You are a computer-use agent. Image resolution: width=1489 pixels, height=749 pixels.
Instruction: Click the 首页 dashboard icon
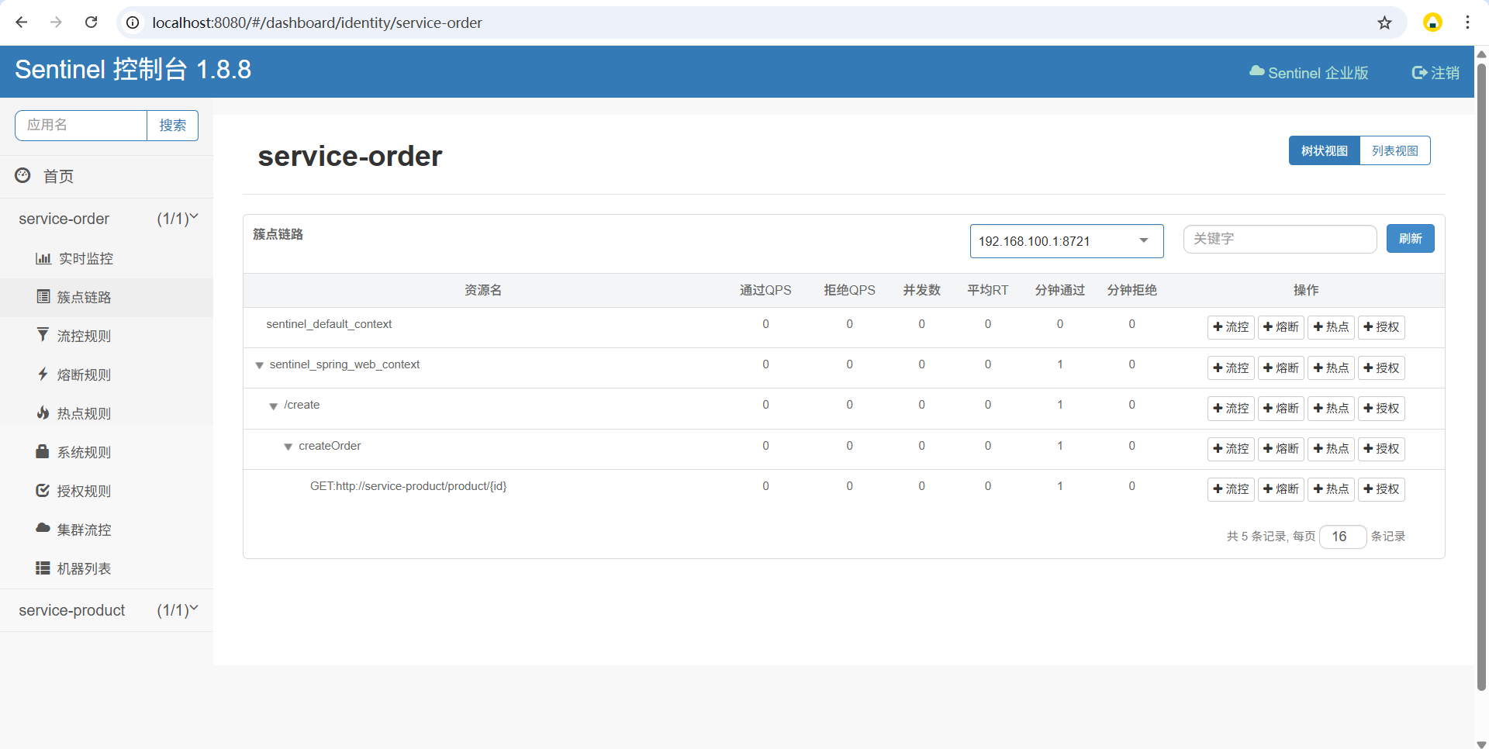pyautogui.click(x=23, y=175)
